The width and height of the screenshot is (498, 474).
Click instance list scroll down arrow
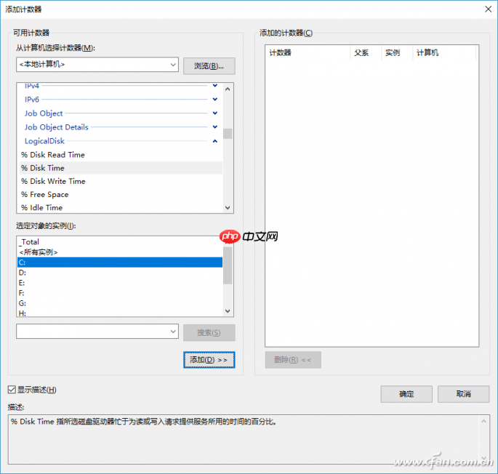click(228, 311)
